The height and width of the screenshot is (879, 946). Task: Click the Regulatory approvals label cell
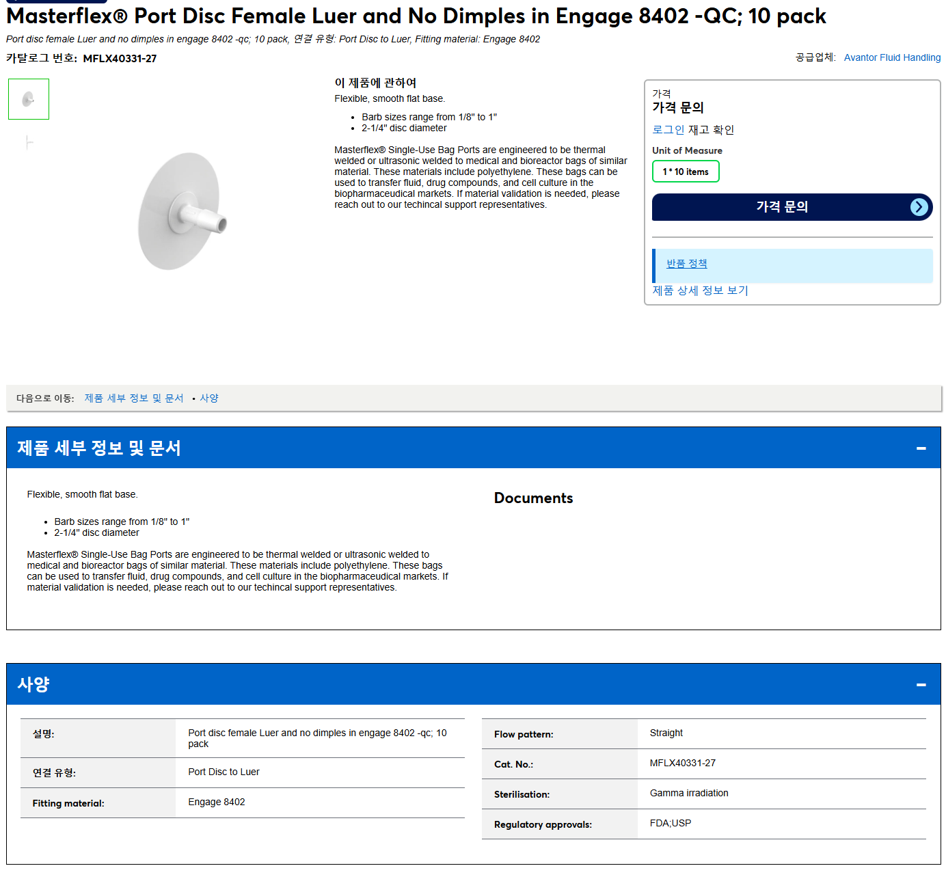tap(560, 824)
